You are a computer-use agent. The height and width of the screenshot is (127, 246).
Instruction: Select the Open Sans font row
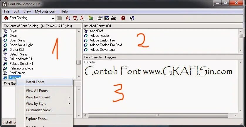click(x=17, y=40)
